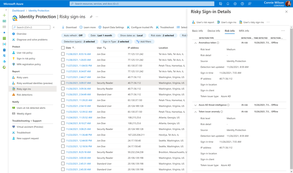
Task: Click User's risk report button
Action: click(203, 22)
